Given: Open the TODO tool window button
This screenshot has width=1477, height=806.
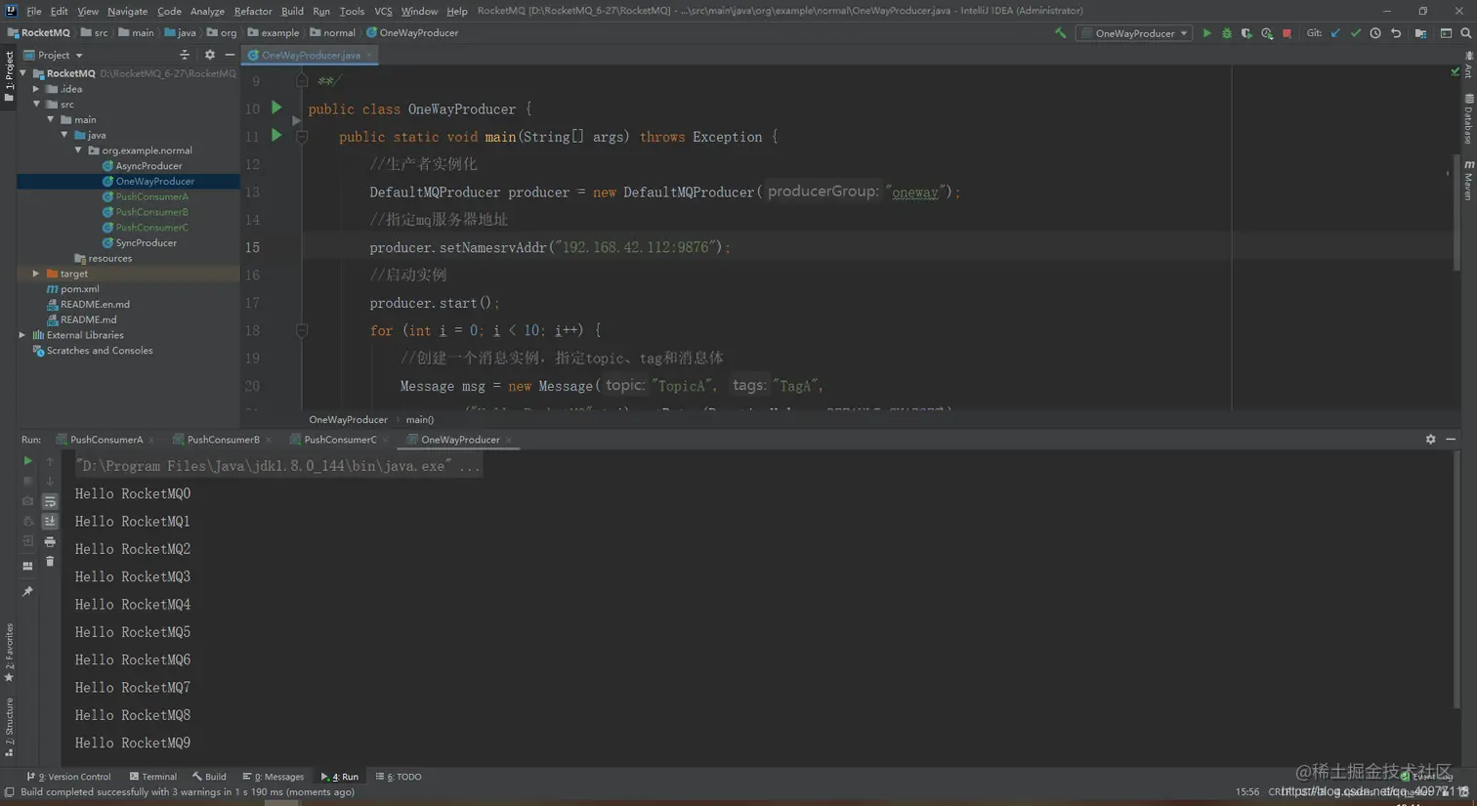Looking at the screenshot, I should (x=399, y=777).
